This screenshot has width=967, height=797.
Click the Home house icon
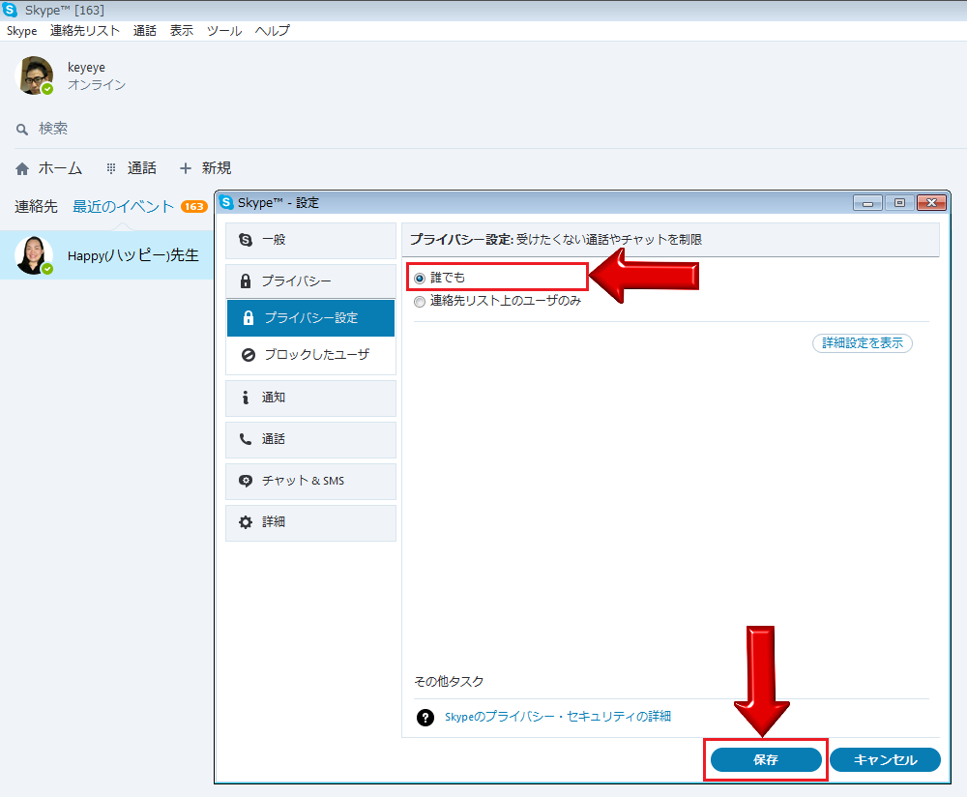coord(22,168)
